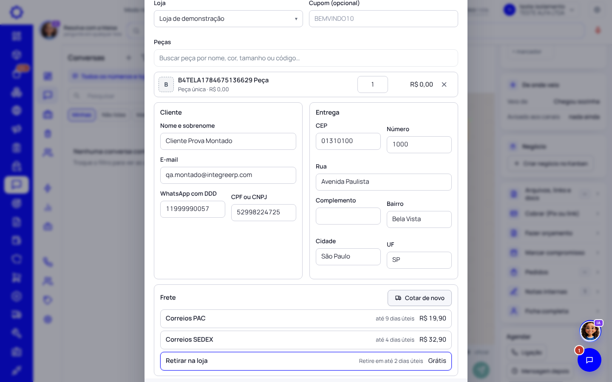The image size is (612, 382).
Task: Click the Cliente section heading
Action: click(171, 112)
